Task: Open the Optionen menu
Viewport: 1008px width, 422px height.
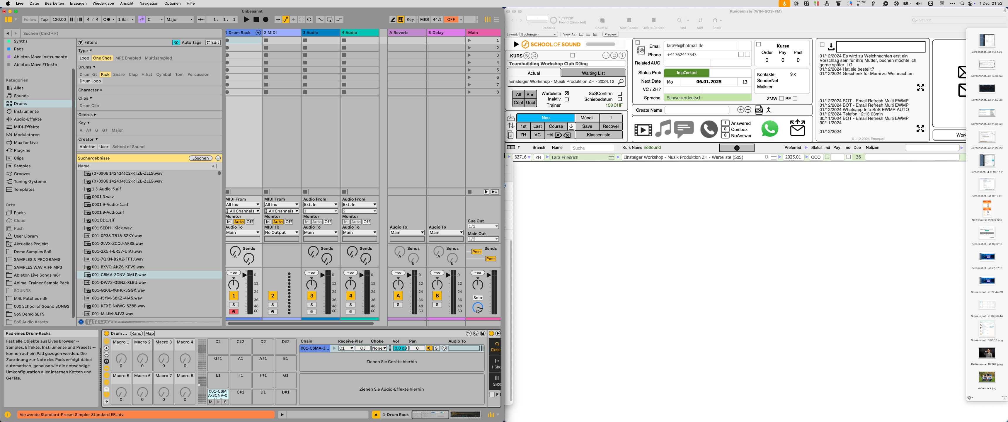Action: point(173,3)
